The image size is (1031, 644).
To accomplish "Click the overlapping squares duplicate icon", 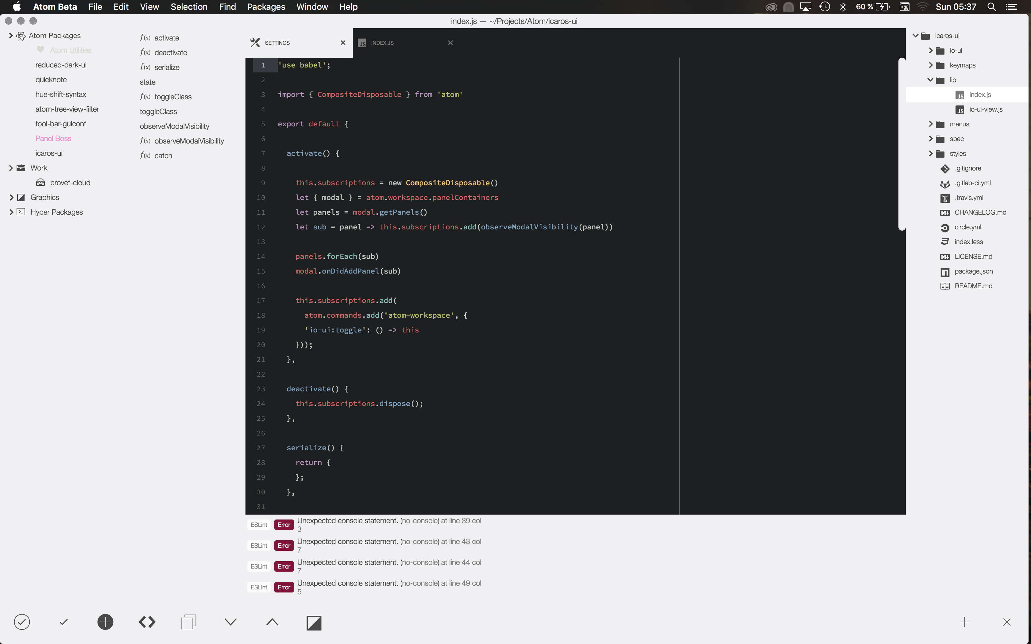I will point(189,622).
